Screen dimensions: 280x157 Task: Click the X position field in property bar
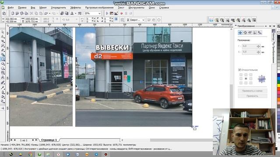[12, 19]
